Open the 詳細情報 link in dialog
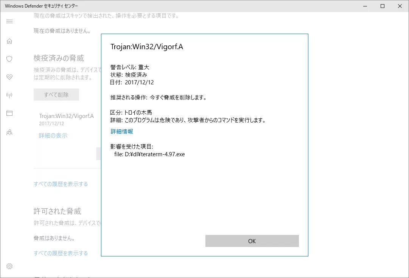The width and height of the screenshot is (409, 278). click(122, 132)
